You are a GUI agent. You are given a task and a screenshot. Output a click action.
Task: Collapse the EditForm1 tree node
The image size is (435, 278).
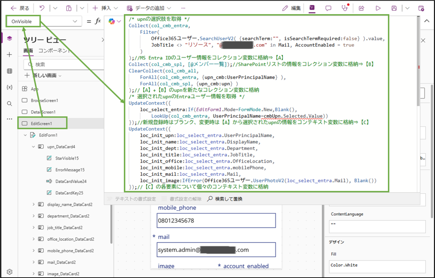[25, 135]
